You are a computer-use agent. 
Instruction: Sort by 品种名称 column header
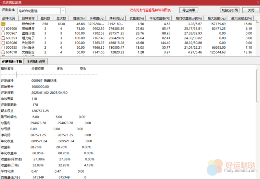coord(28,18)
